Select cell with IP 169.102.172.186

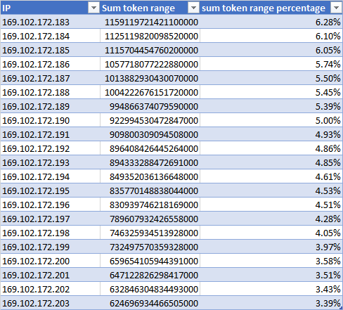[x=50, y=64]
